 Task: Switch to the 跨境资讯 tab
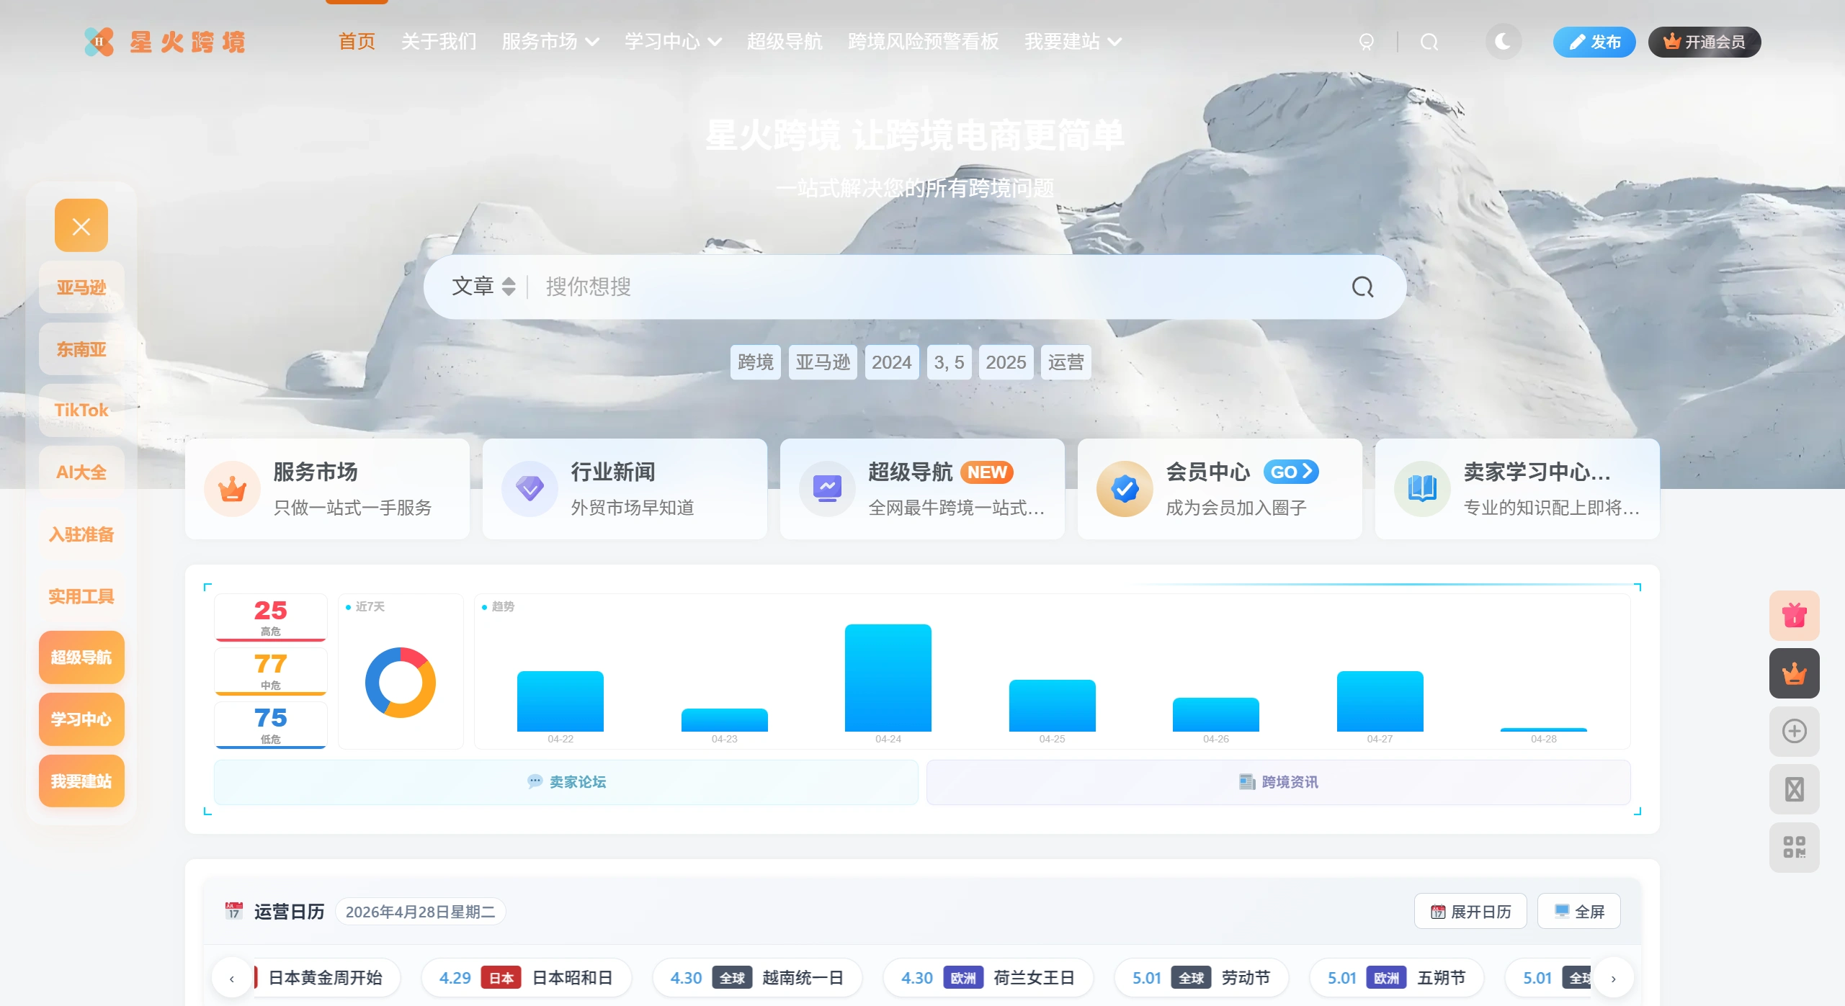[1277, 782]
